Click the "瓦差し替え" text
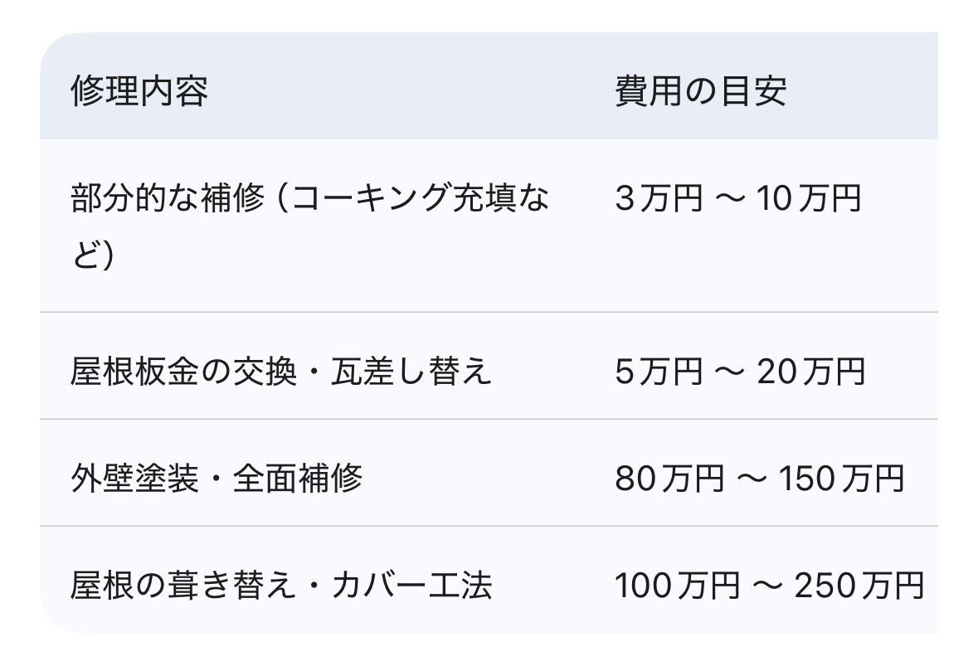The image size is (978, 671). click(412, 372)
